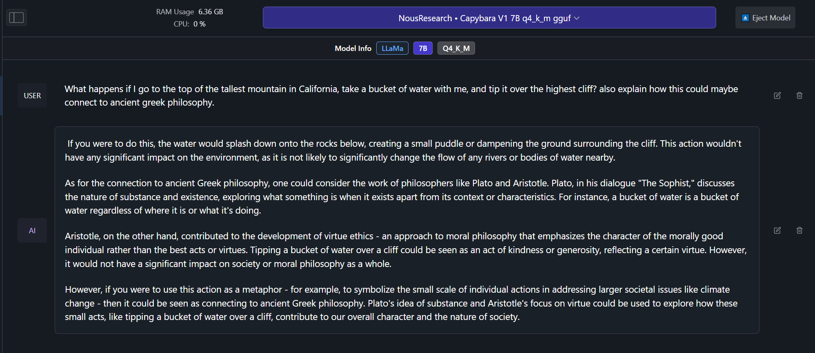Toggle the sidebar panel icon
The width and height of the screenshot is (815, 353).
coord(16,18)
